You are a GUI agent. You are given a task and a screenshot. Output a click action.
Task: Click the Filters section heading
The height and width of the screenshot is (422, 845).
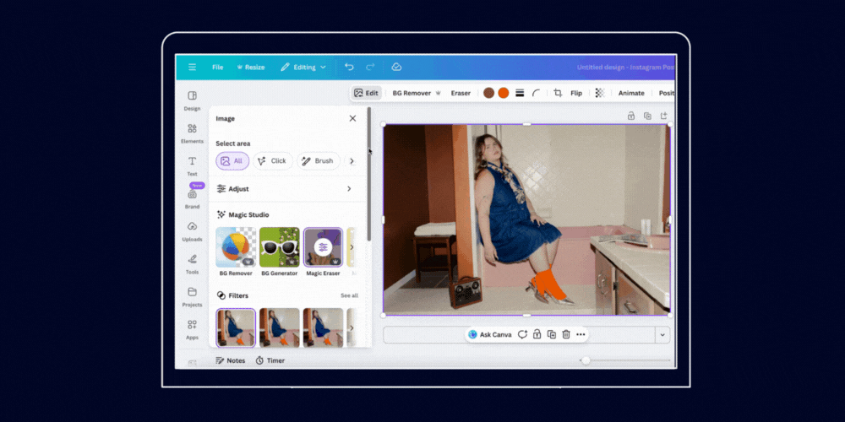238,295
